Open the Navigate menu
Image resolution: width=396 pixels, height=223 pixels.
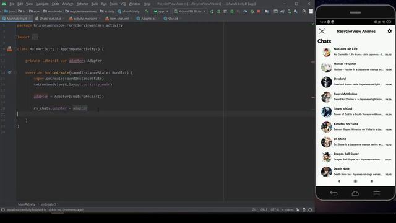click(42, 4)
